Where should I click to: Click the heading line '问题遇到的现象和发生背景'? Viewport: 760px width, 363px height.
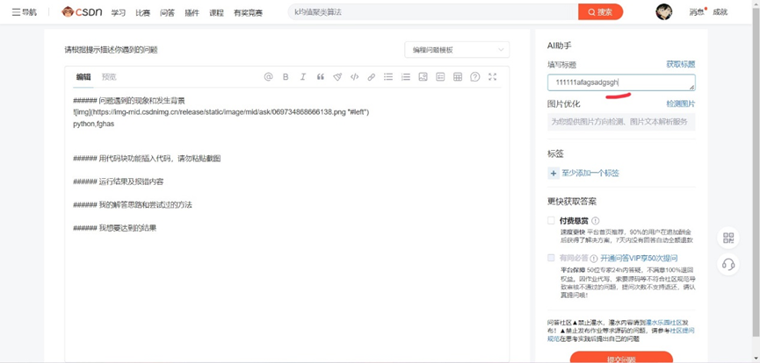[129, 101]
